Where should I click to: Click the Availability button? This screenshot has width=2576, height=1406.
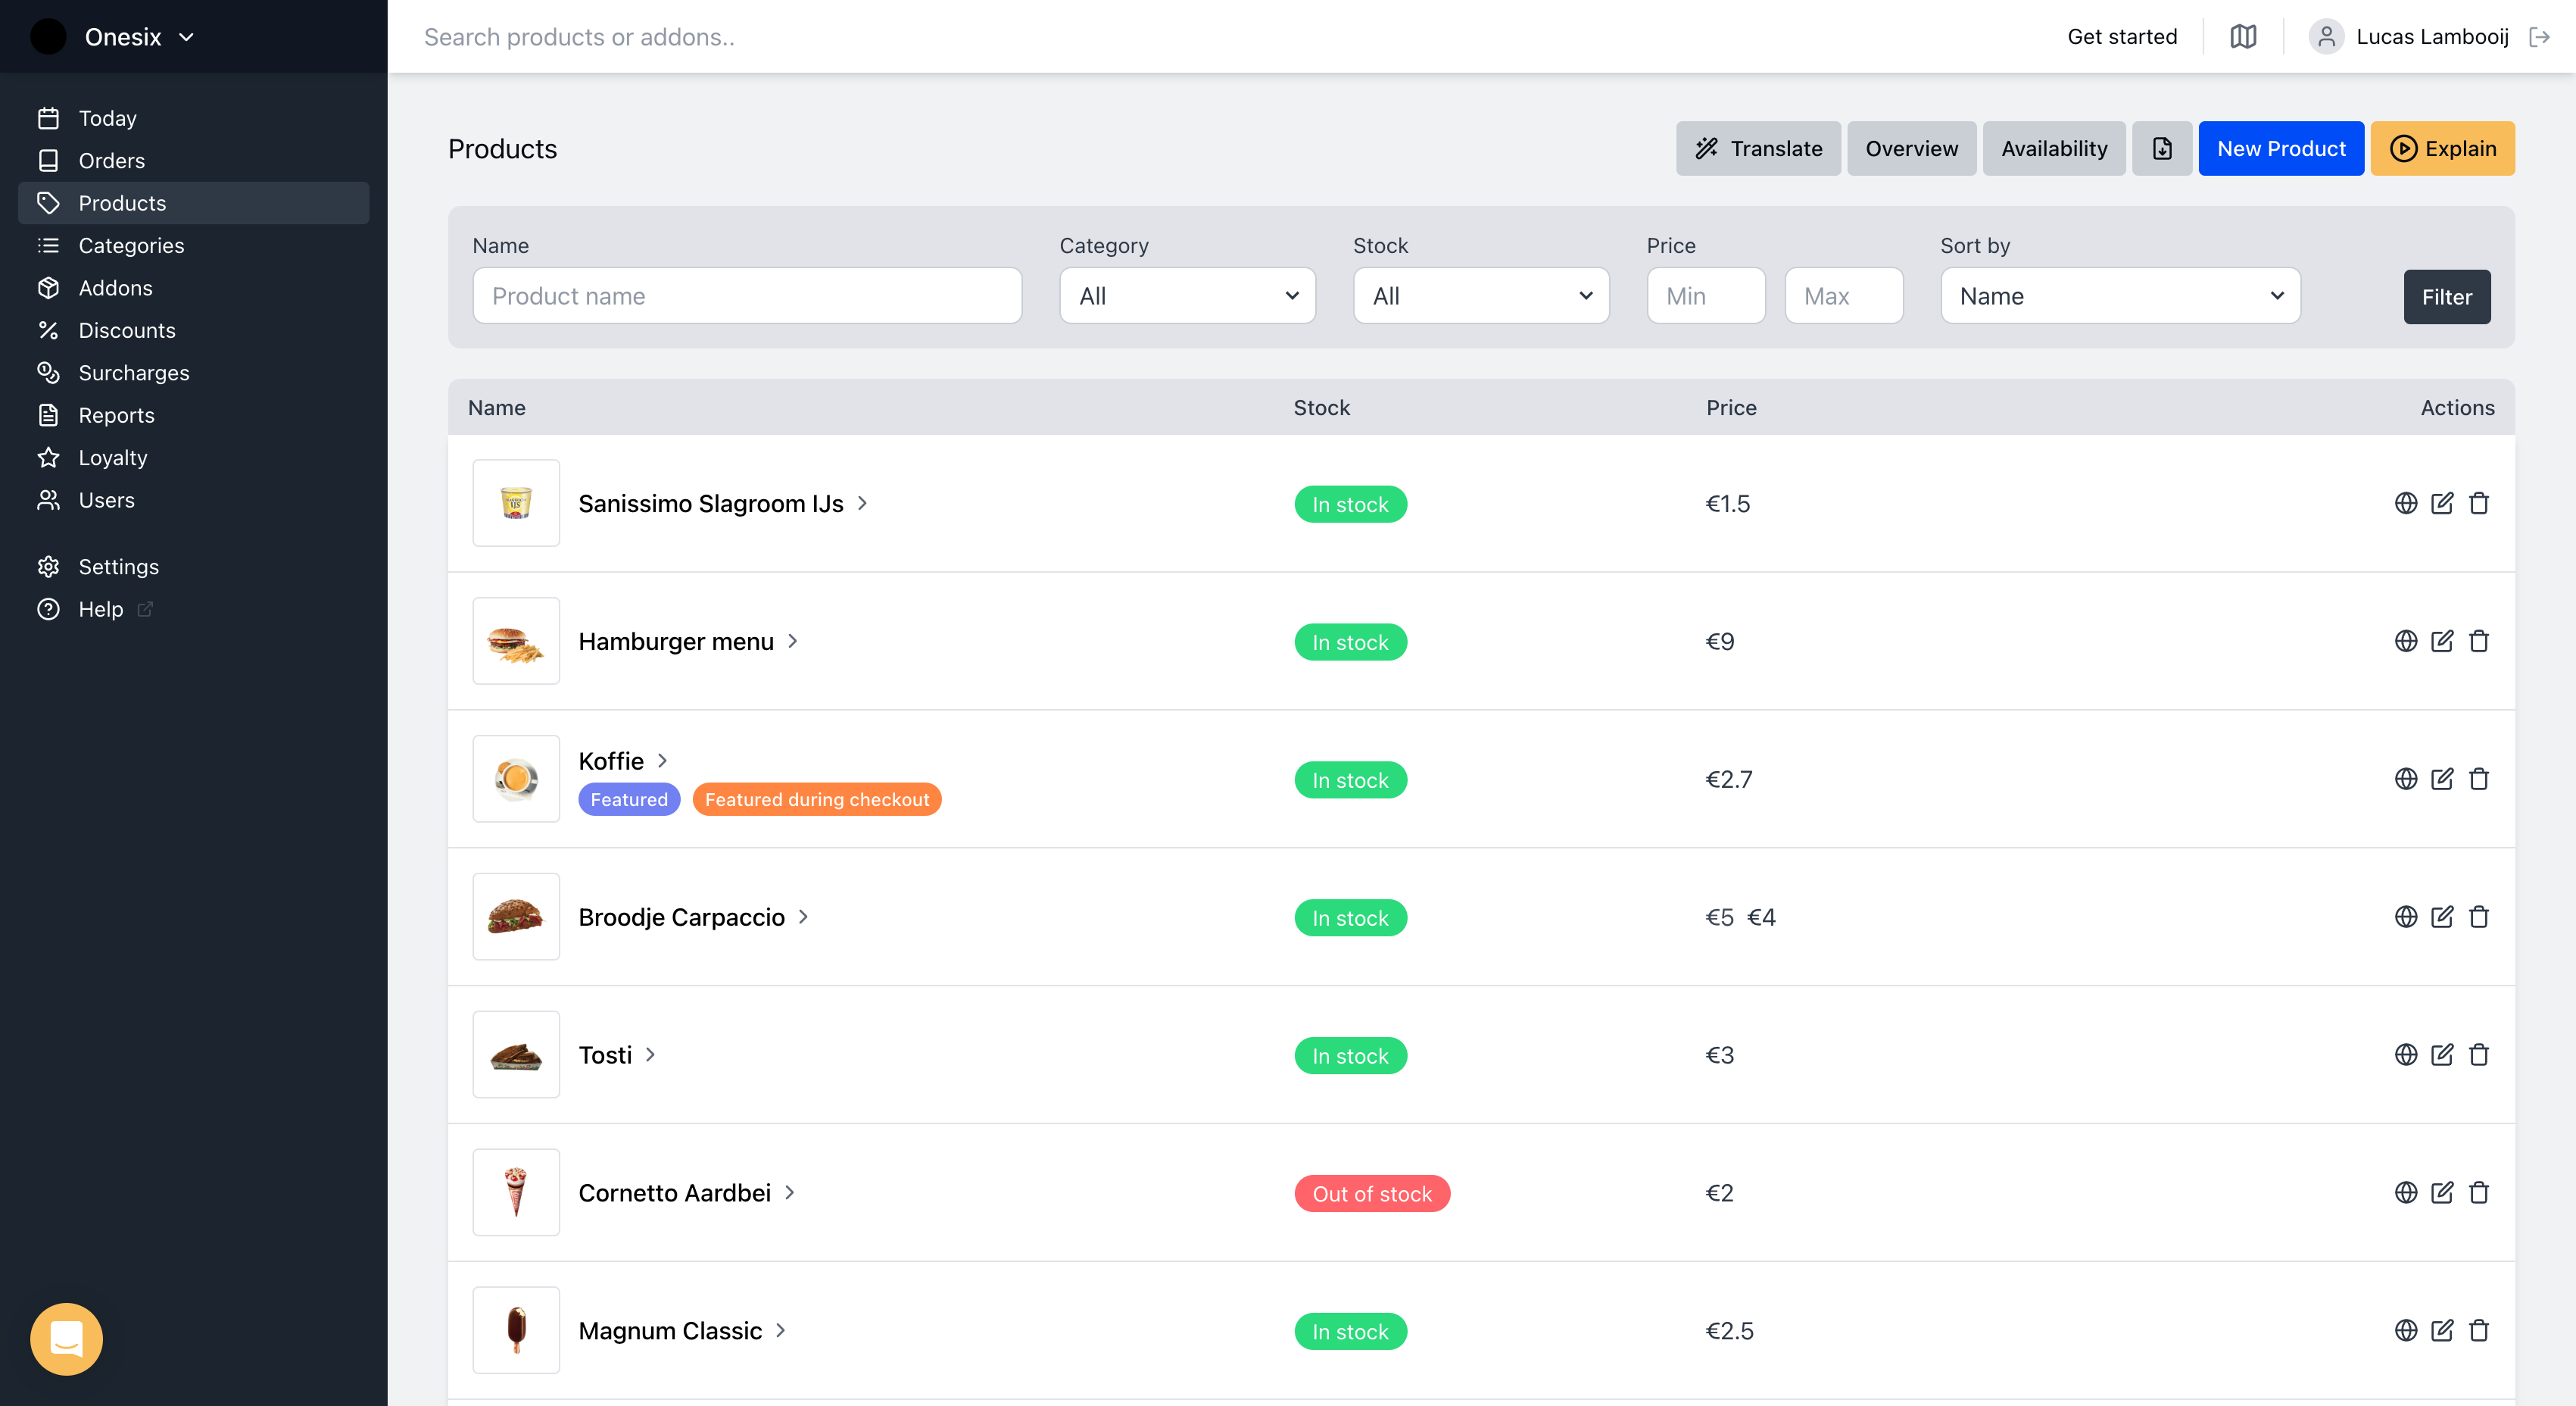coord(2054,149)
